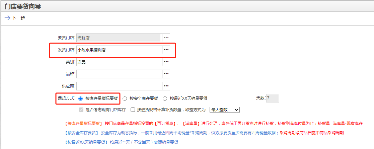Viewport: 374px width, 149px height.
Task: Click the 下一步 arrow icon
Action: (x=7, y=18)
